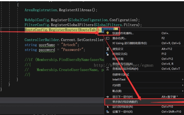Click AreaRegistration in the code
This screenshot has width=184, height=115.
41,10
